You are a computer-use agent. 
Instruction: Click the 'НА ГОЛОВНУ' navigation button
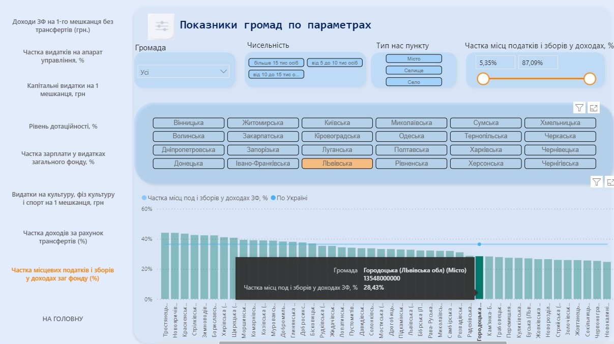(63, 319)
